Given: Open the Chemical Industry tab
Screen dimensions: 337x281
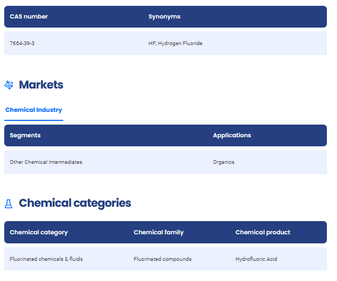Looking at the screenshot, I should coord(33,110).
